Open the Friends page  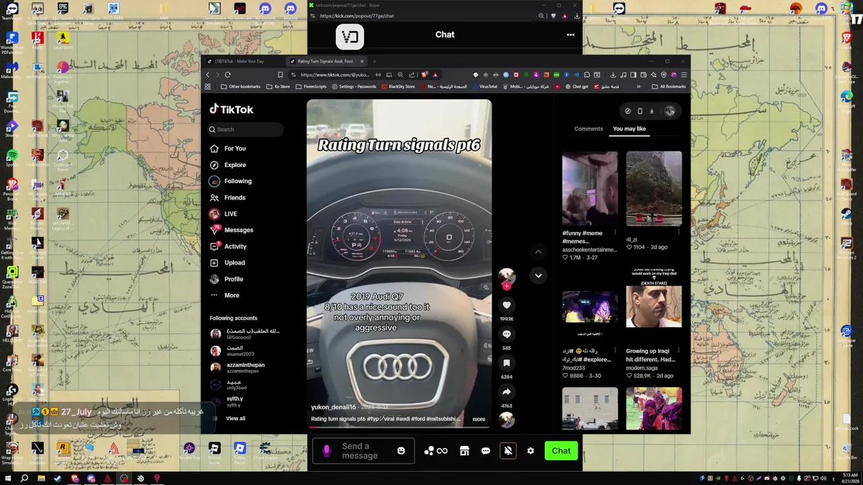(228, 197)
